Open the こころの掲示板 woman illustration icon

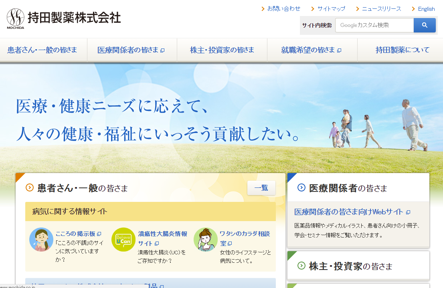point(41,240)
